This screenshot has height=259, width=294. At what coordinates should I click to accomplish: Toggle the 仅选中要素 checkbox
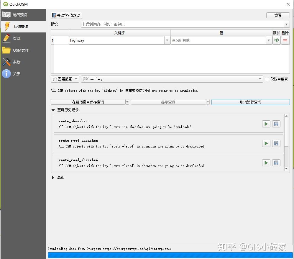pos(267,79)
